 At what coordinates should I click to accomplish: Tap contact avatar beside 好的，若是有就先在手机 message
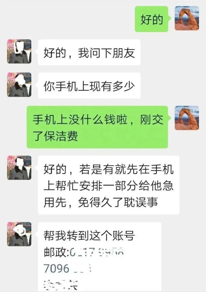pyautogui.click(x=19, y=168)
